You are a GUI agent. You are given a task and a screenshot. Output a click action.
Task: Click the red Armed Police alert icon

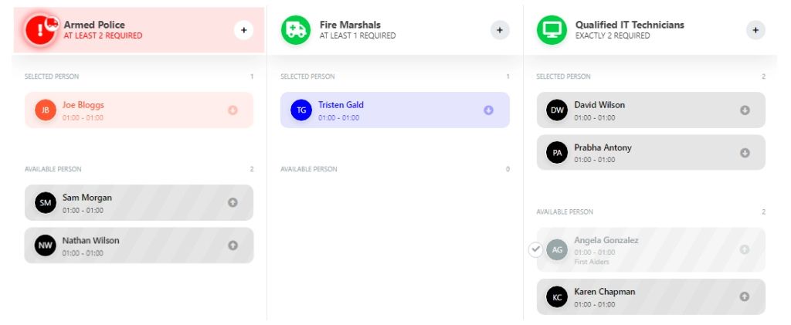(x=39, y=30)
